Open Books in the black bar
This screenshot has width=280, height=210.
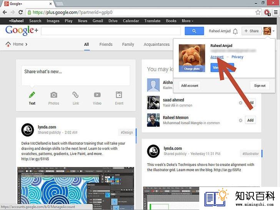pyautogui.click(x=171, y=21)
